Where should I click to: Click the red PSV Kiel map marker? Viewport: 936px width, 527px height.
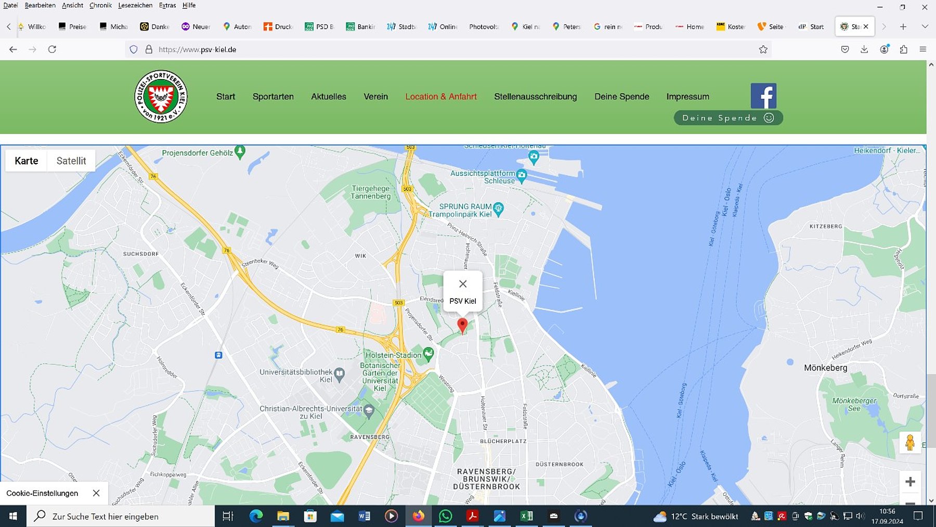point(462,326)
